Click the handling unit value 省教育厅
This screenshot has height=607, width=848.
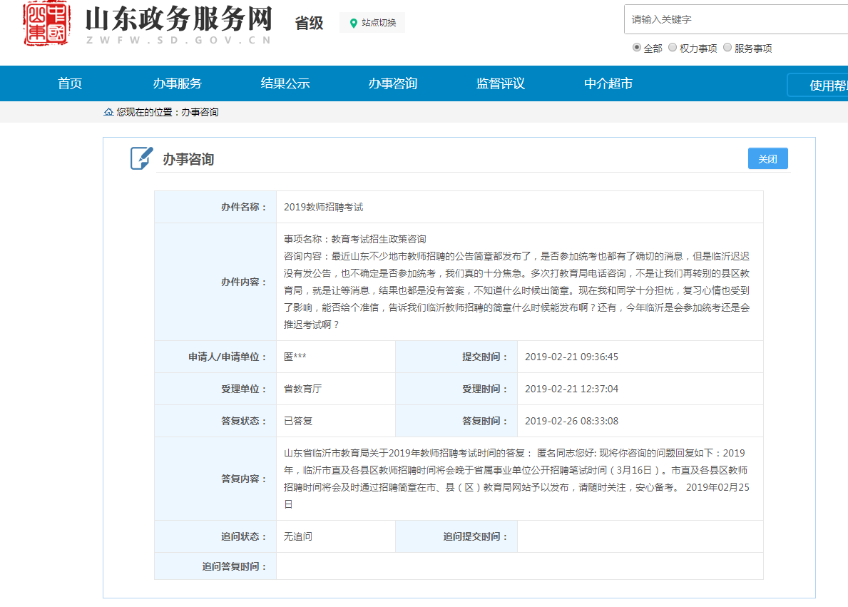[302, 389]
